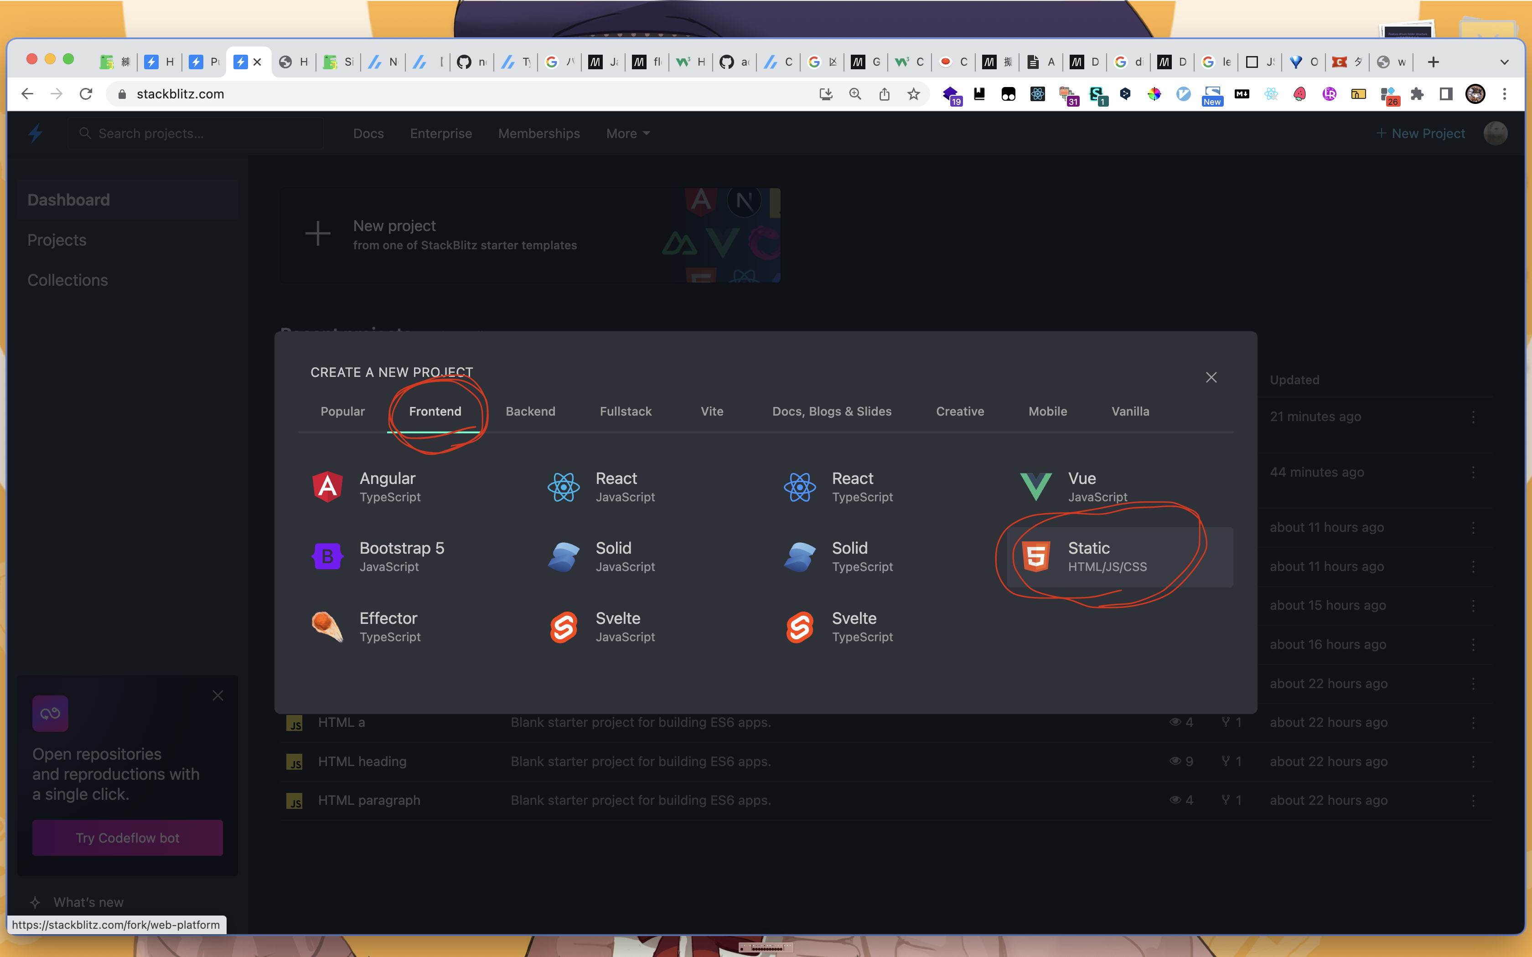Screen dimensions: 1532x957
Task: Switch to the Vite tab
Action: pos(712,412)
